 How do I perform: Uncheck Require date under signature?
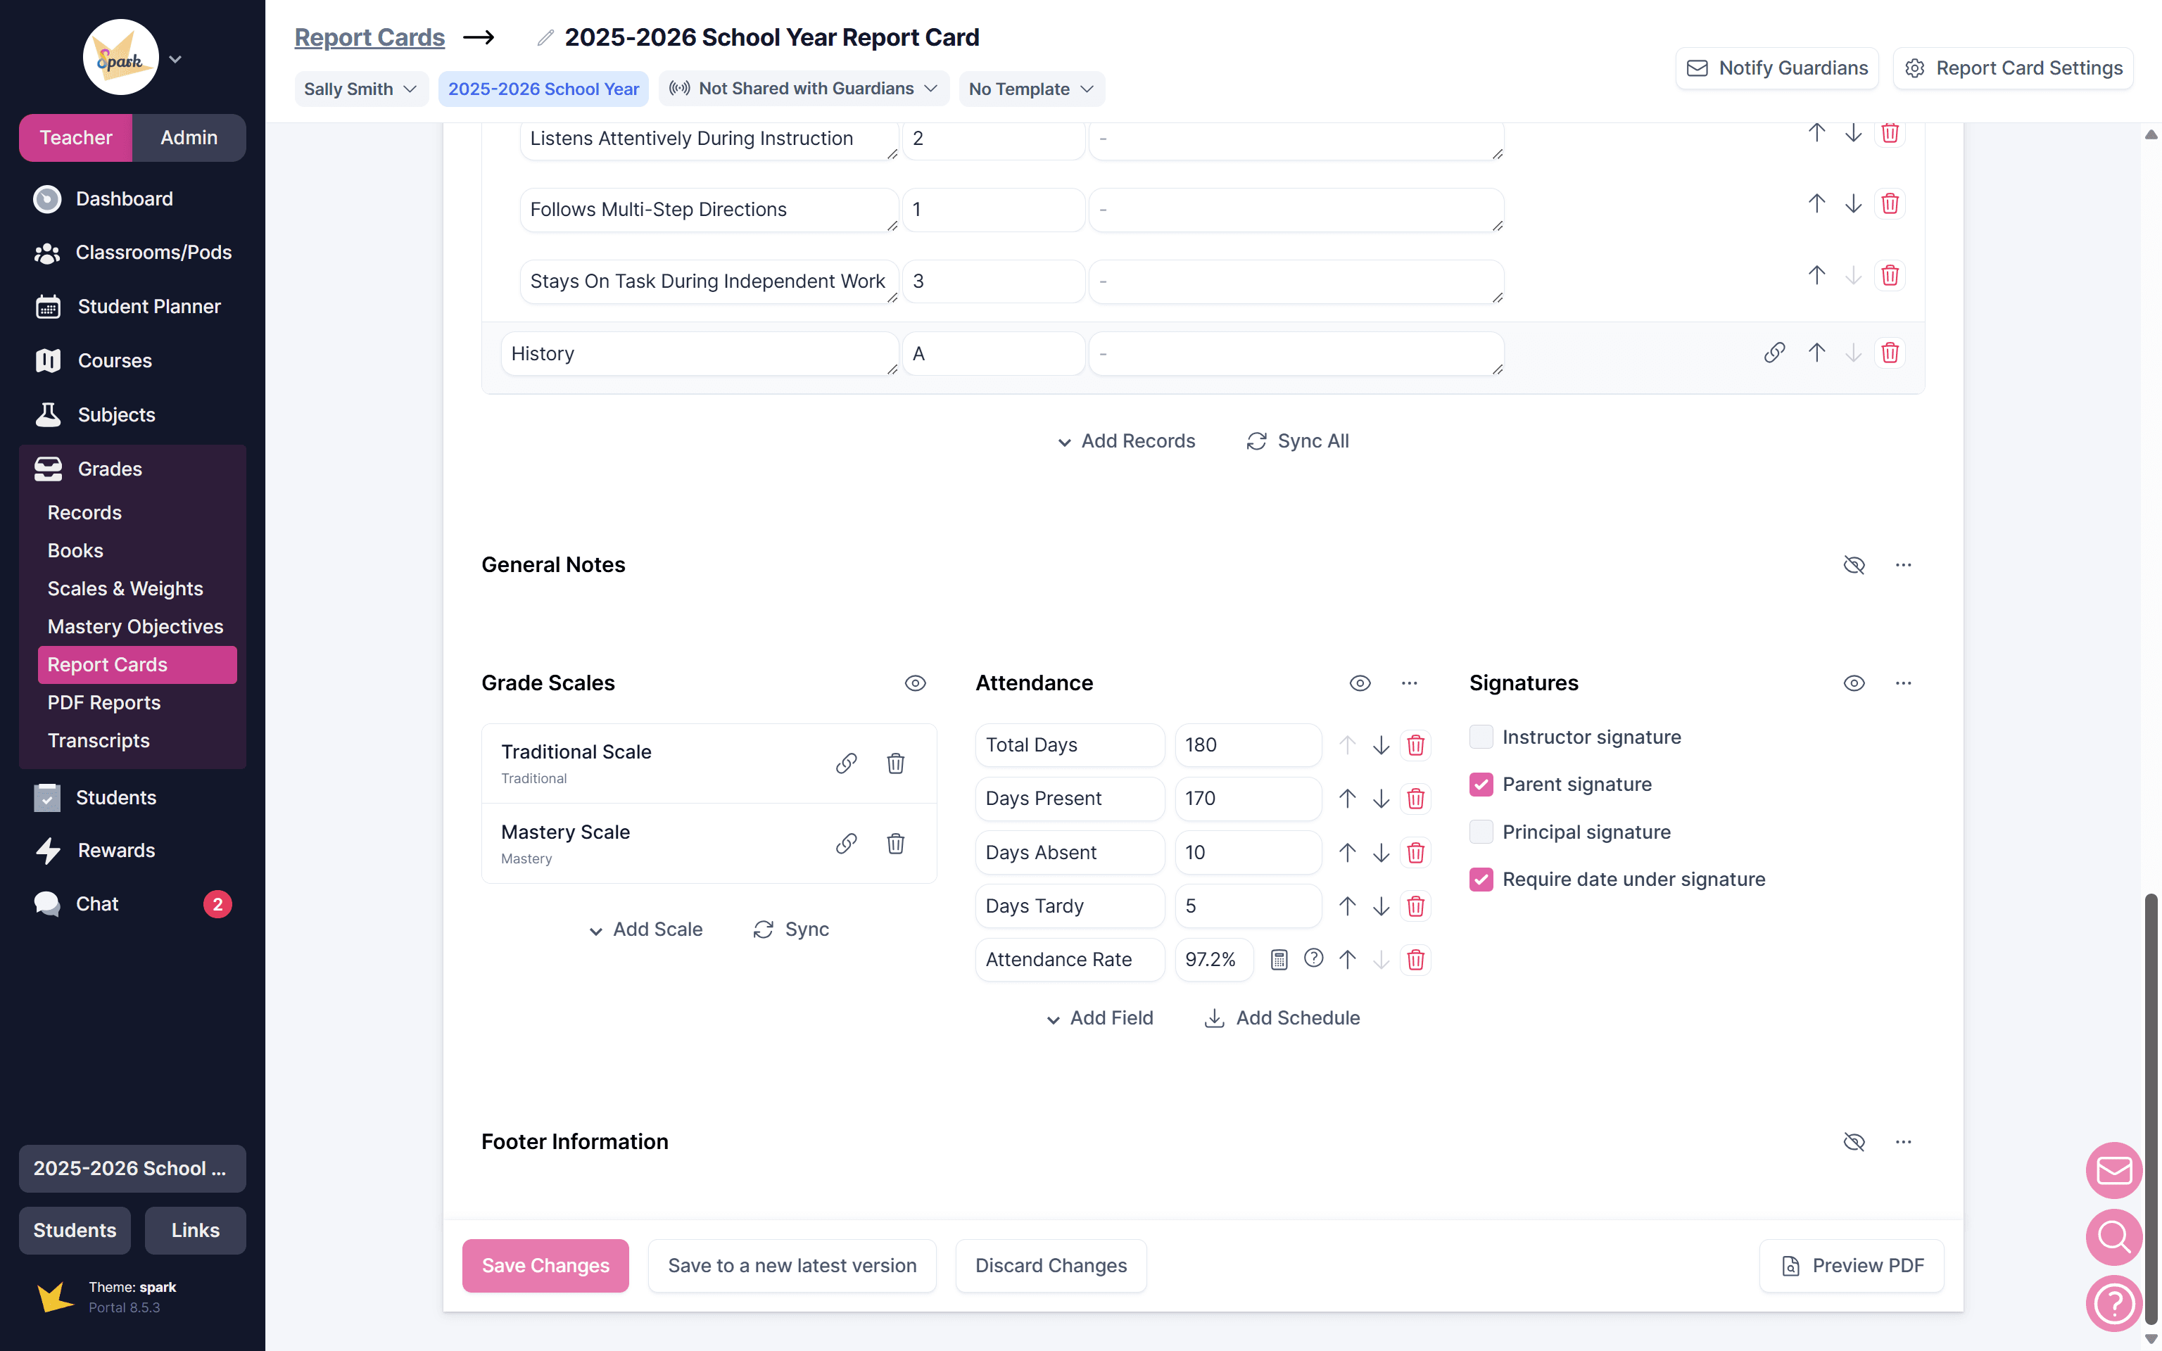(x=1481, y=880)
